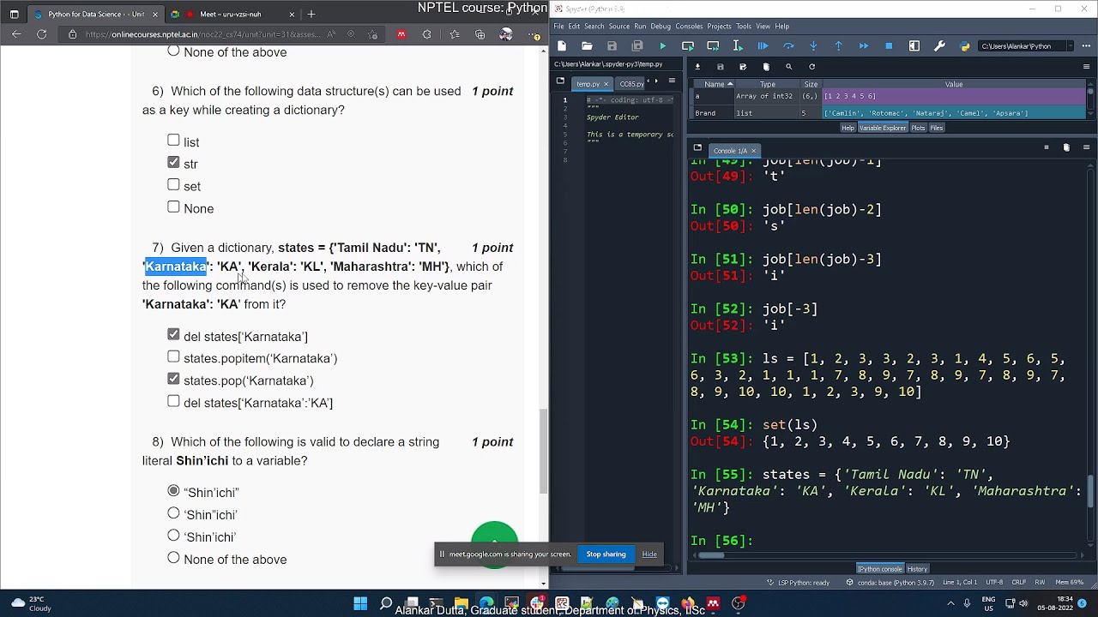Screen dimensions: 1098x617
Task: Click Spyder status bar conda: base (Python 3.9.7)
Action: tap(890, 583)
